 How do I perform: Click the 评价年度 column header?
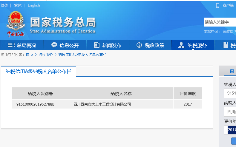[188, 94]
